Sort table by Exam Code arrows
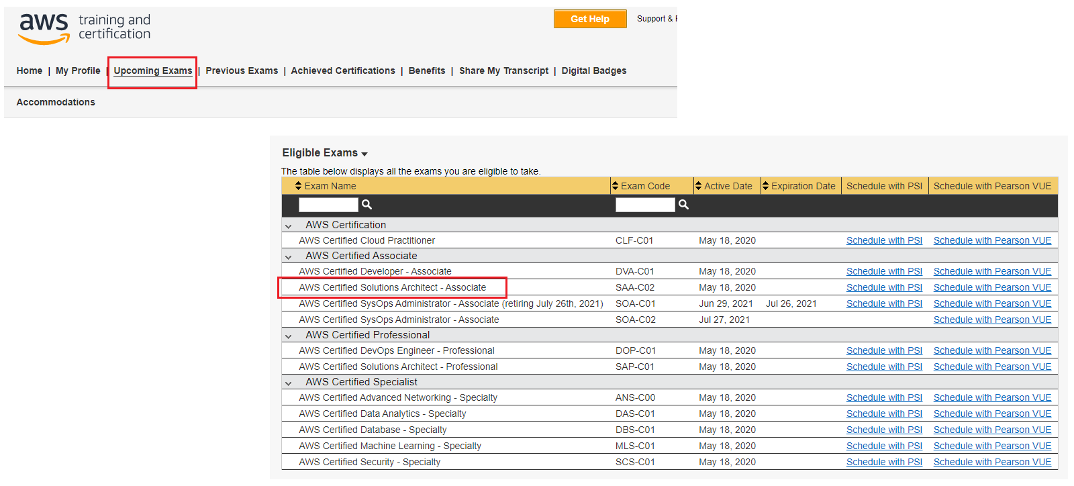Screen dimensions: 1074x486 click(x=615, y=186)
